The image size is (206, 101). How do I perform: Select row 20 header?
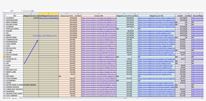pos(4,57)
